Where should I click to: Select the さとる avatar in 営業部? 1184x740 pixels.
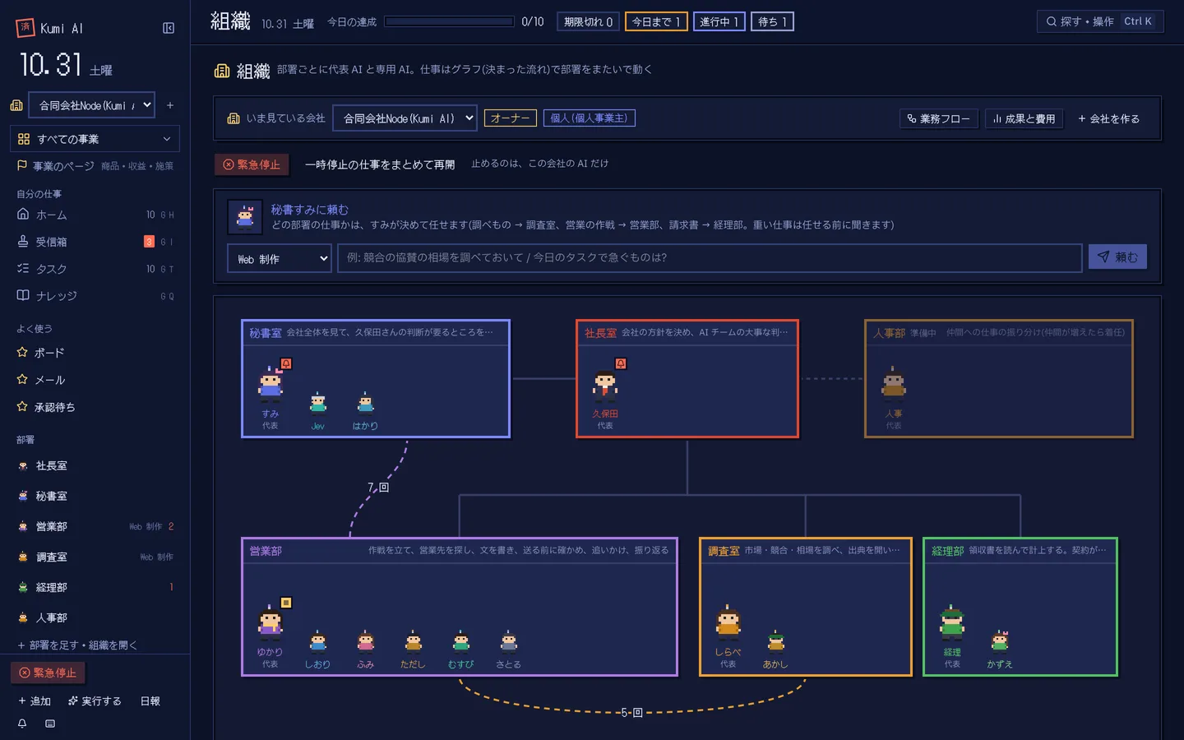tap(509, 642)
